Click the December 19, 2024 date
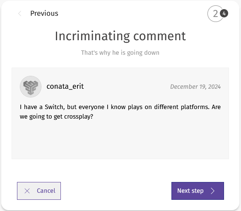Screen dimensions: 241x211 coord(195,87)
